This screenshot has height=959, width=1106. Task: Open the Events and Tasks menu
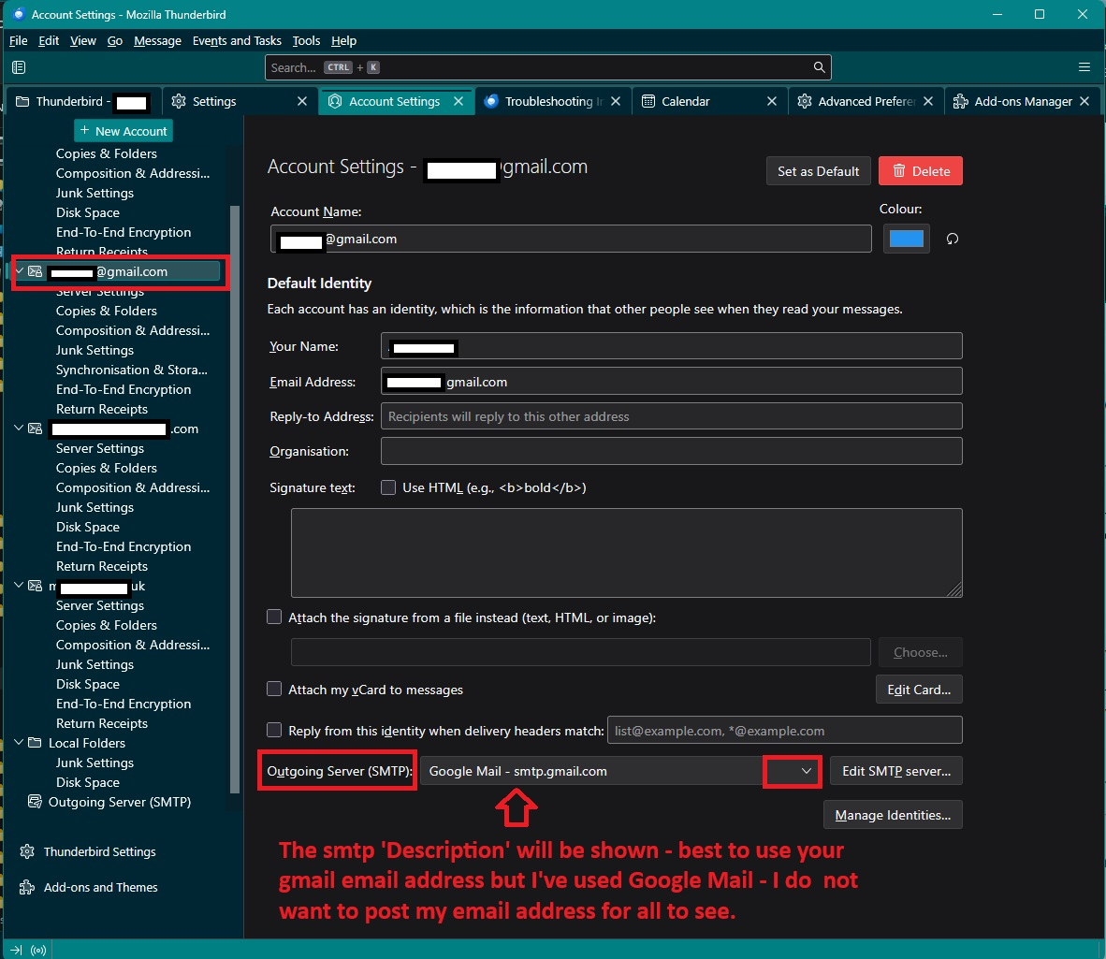(x=237, y=40)
